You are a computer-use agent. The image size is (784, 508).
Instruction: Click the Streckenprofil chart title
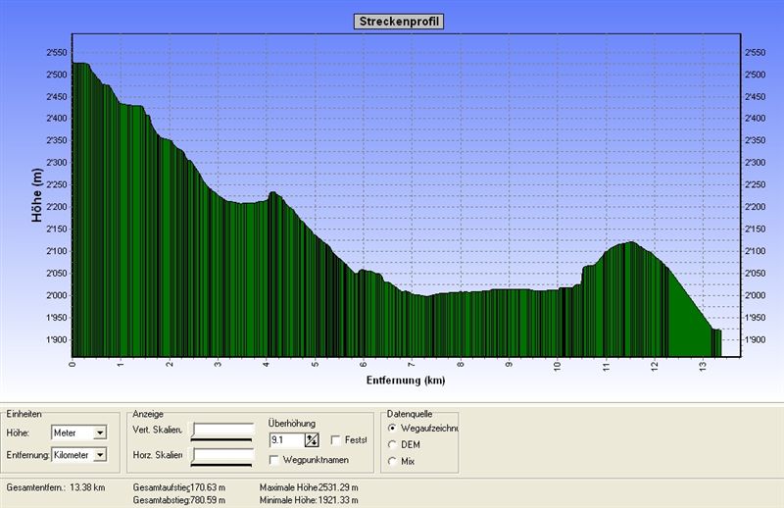point(398,21)
